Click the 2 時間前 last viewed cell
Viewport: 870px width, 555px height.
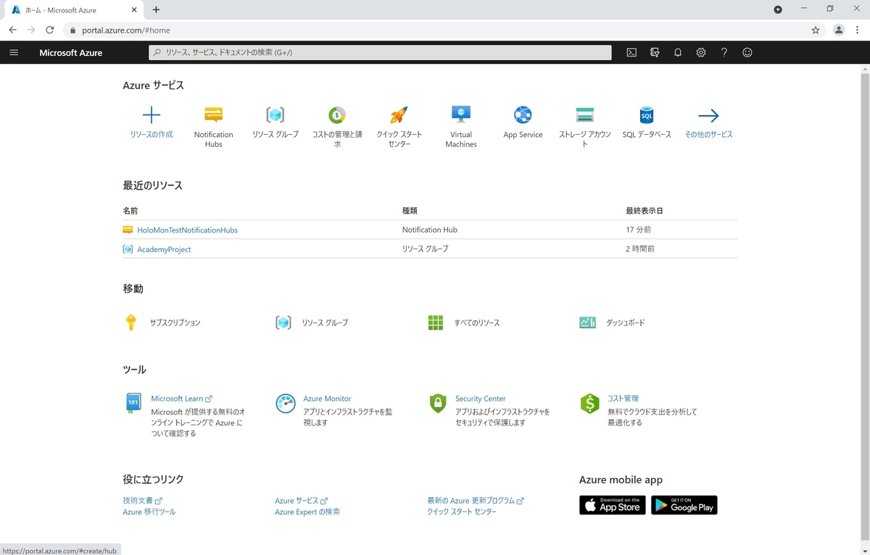[x=640, y=249]
